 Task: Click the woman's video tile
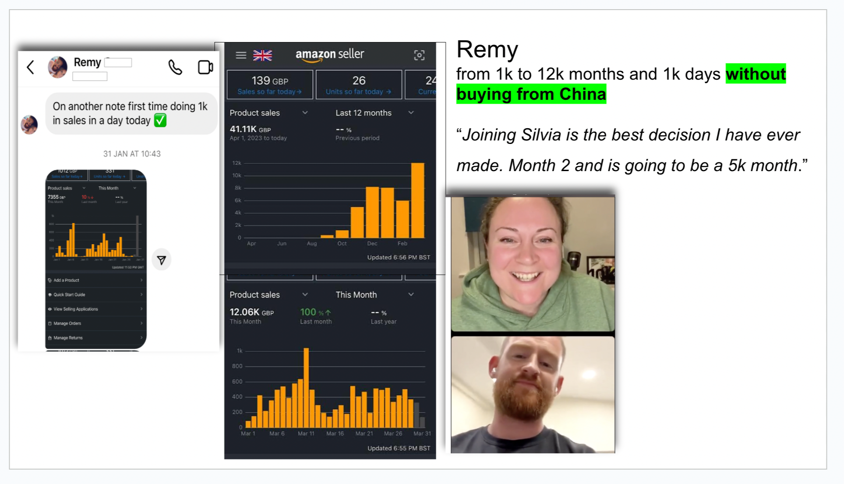[x=533, y=264]
